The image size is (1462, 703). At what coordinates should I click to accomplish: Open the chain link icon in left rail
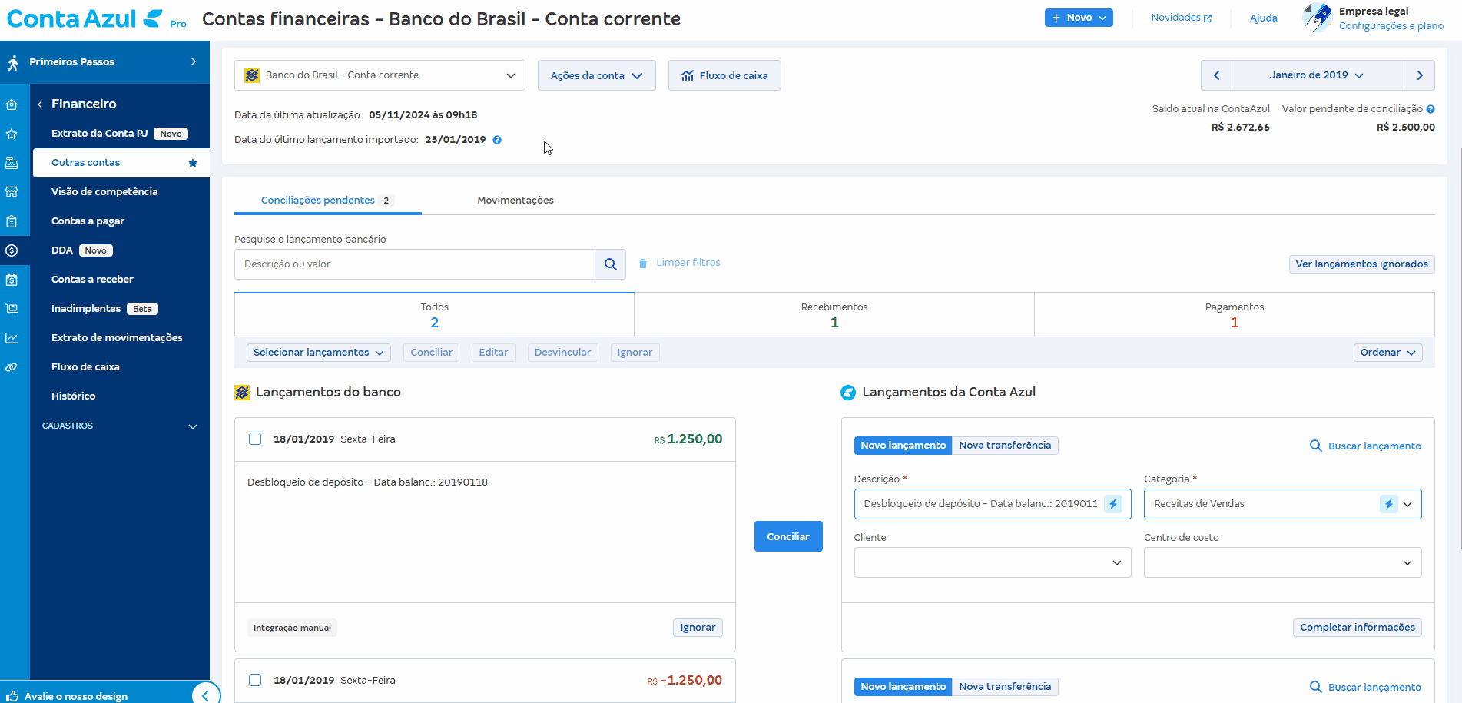12,367
